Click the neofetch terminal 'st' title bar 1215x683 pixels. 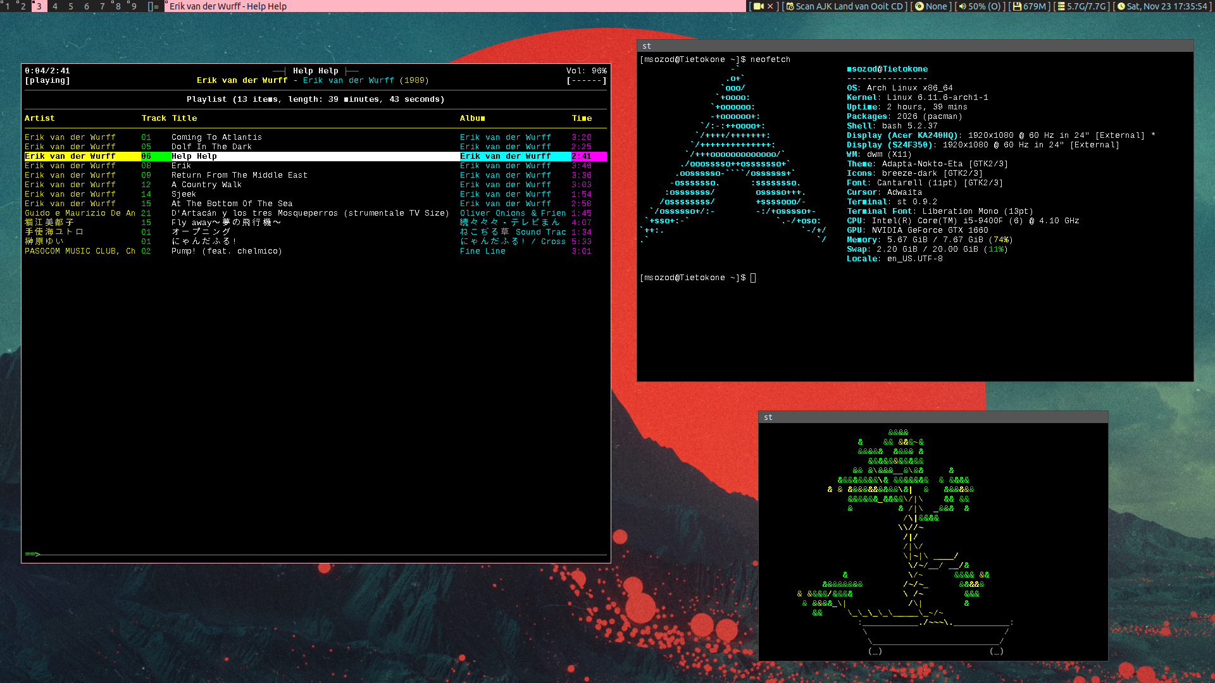point(915,46)
